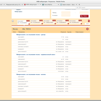
Task: Click the Почта Mail.Ru tab favicon
Action: (x=43, y=5)
